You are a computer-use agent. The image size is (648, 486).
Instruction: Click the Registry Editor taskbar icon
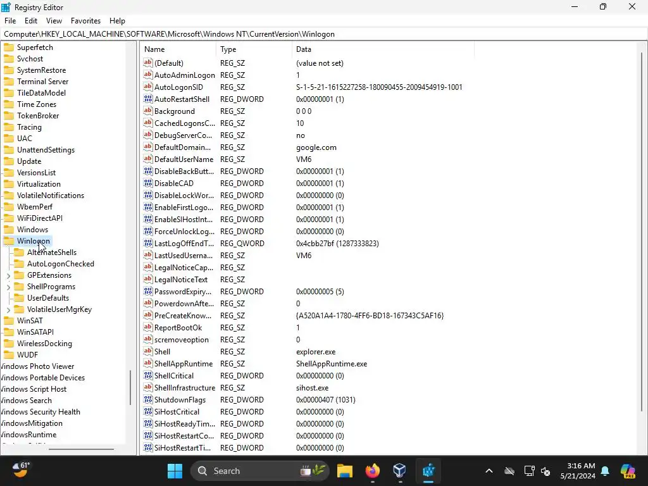[428, 471]
